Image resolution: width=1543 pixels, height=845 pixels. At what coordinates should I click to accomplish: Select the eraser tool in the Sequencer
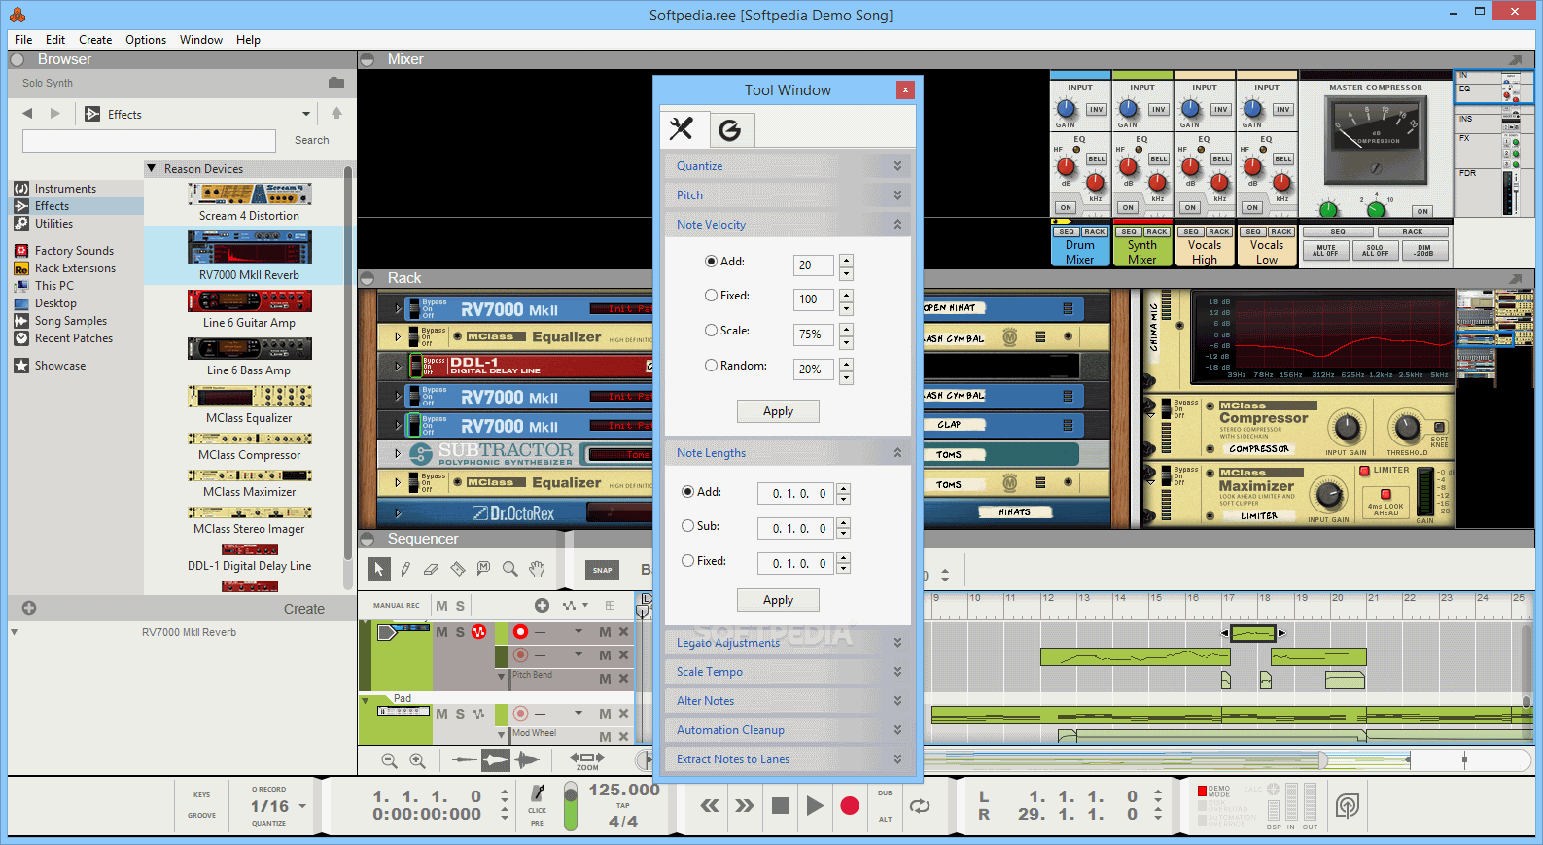pos(432,569)
